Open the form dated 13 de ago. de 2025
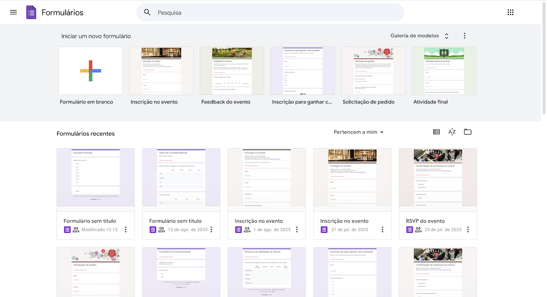Image resolution: width=547 pixels, height=297 pixels. [181, 179]
